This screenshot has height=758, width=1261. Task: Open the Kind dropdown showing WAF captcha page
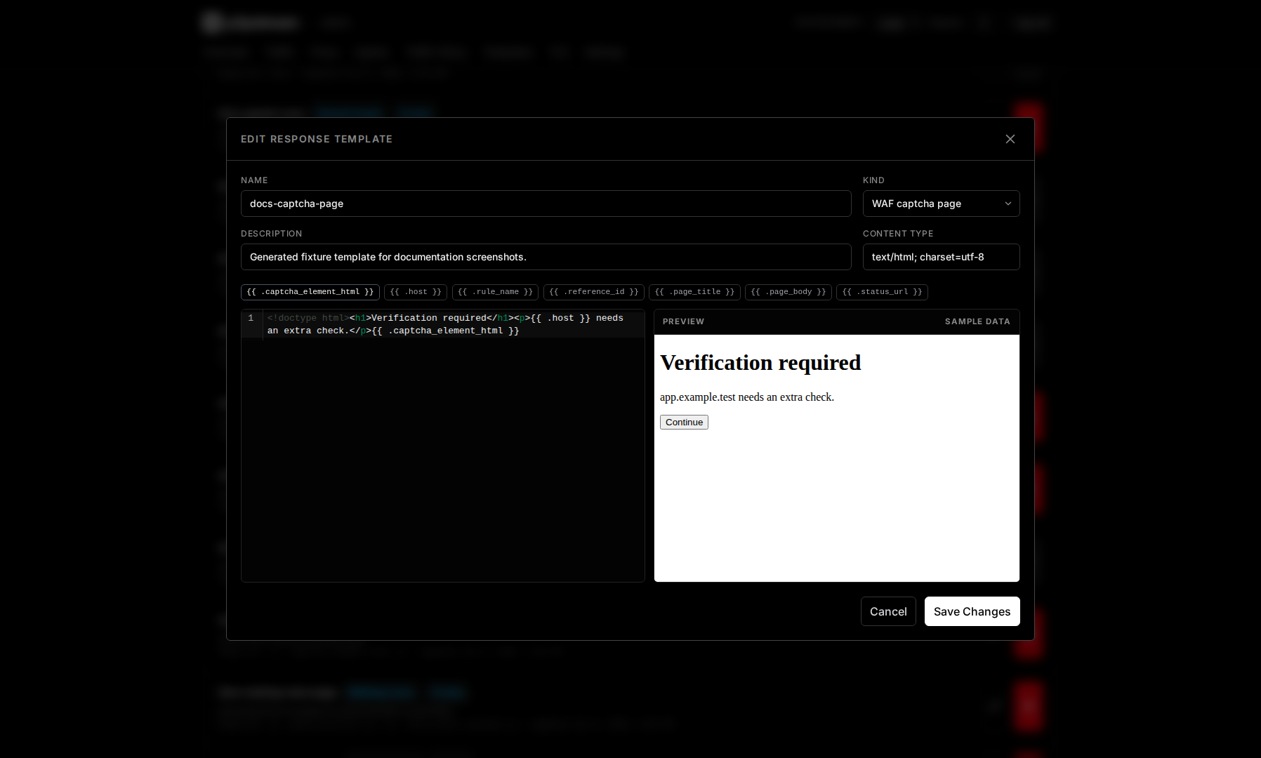coord(941,204)
